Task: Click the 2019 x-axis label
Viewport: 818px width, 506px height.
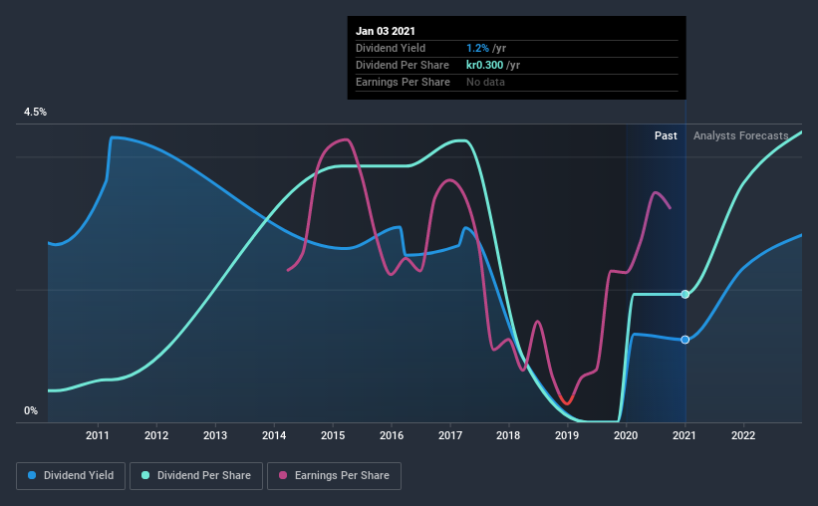Action: click(x=567, y=435)
